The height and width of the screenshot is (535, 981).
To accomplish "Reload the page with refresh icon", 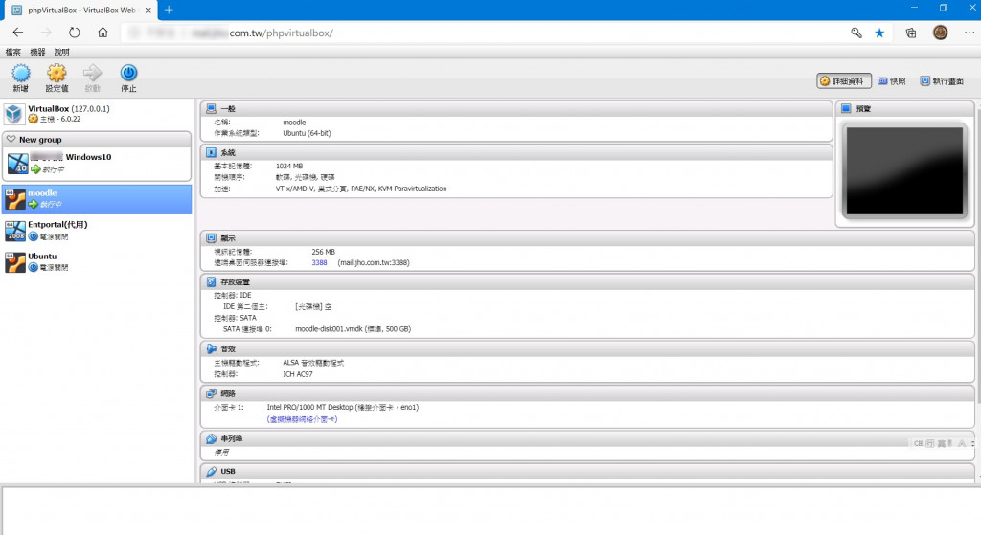I will 75,33.
